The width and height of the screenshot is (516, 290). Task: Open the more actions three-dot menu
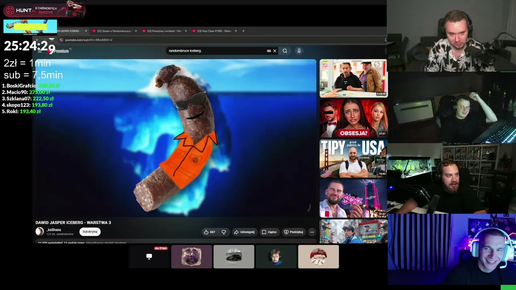pyautogui.click(x=312, y=232)
